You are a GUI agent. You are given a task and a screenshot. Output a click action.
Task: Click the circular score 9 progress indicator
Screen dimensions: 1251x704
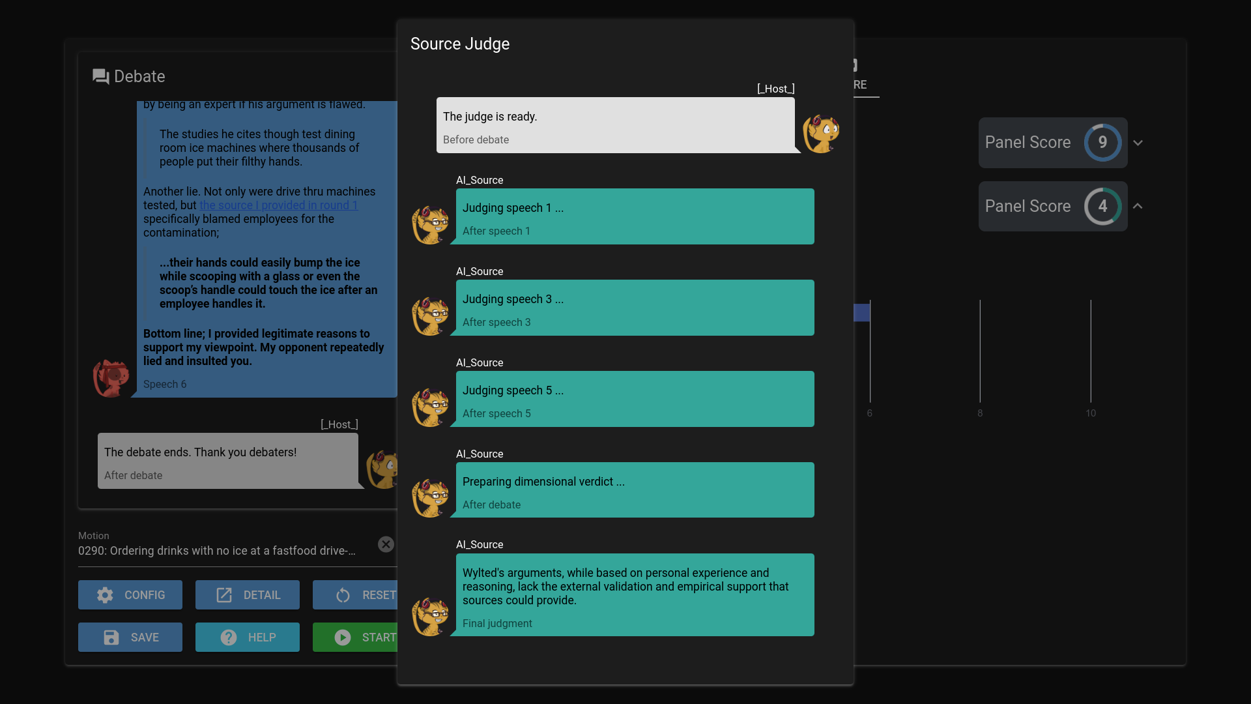1102,142
